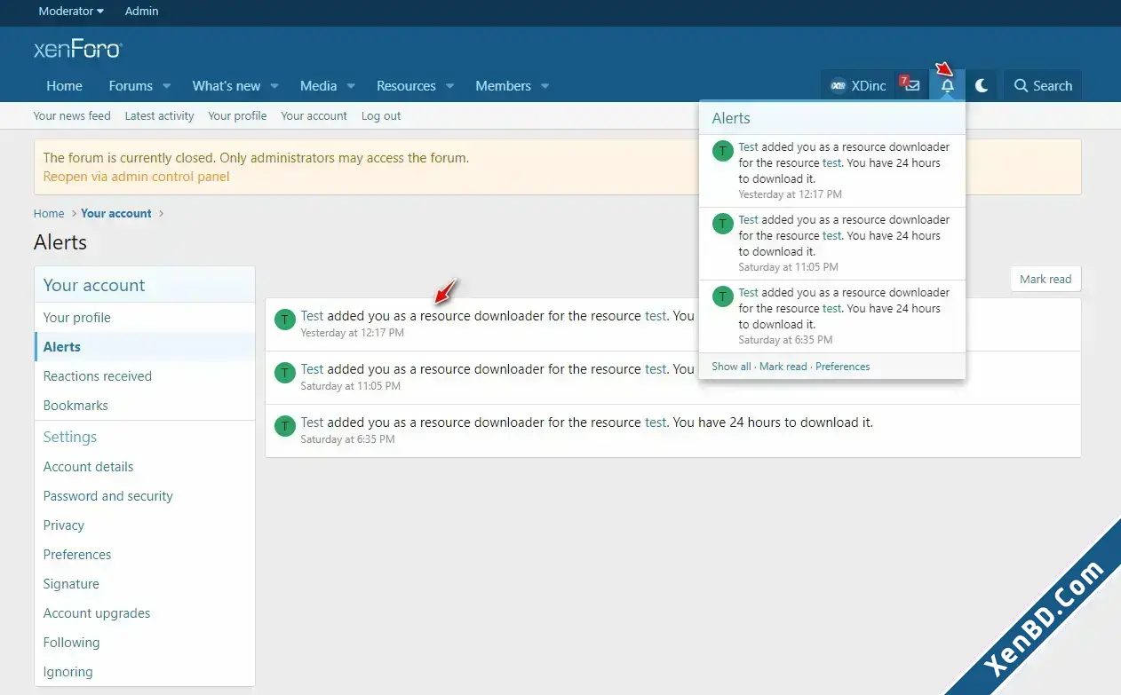
Task: Click Test username in popup Yesterday alert
Action: 748,146
